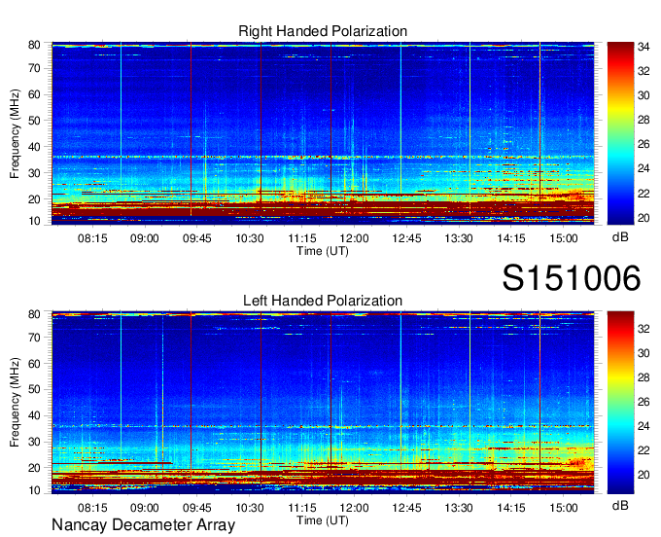Click the 70 MHz tick on Right Handed plot
The height and width of the screenshot is (537, 661).
[34, 68]
